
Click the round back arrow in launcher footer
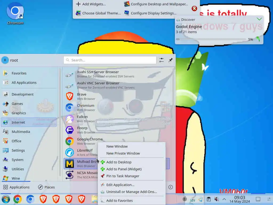pos(171,187)
